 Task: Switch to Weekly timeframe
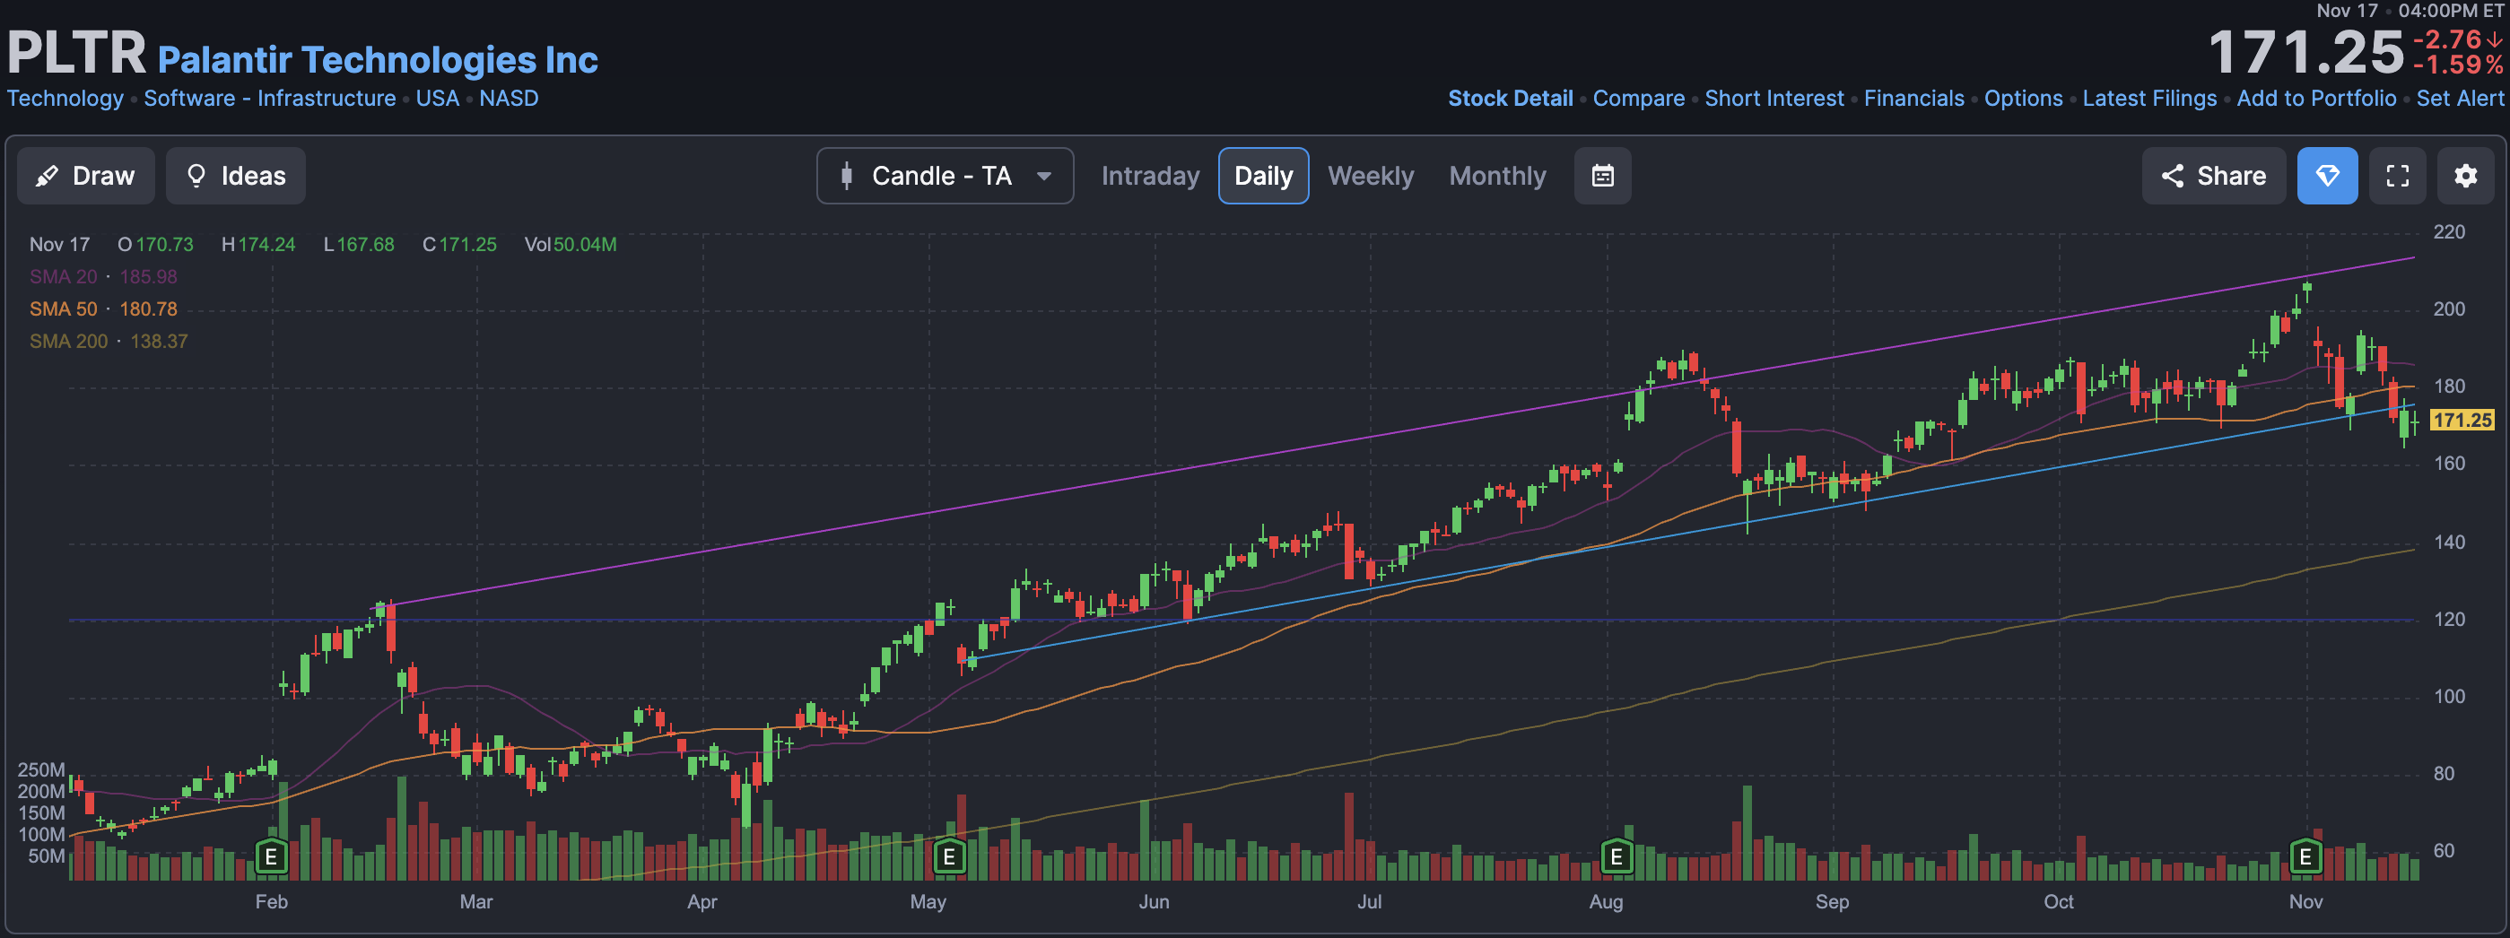click(x=1370, y=176)
